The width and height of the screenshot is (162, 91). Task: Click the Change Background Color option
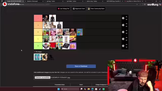pos(101,85)
